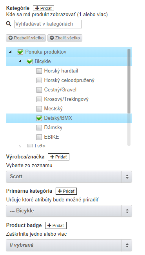Uncheck the Detský/BMX category

coord(39,118)
